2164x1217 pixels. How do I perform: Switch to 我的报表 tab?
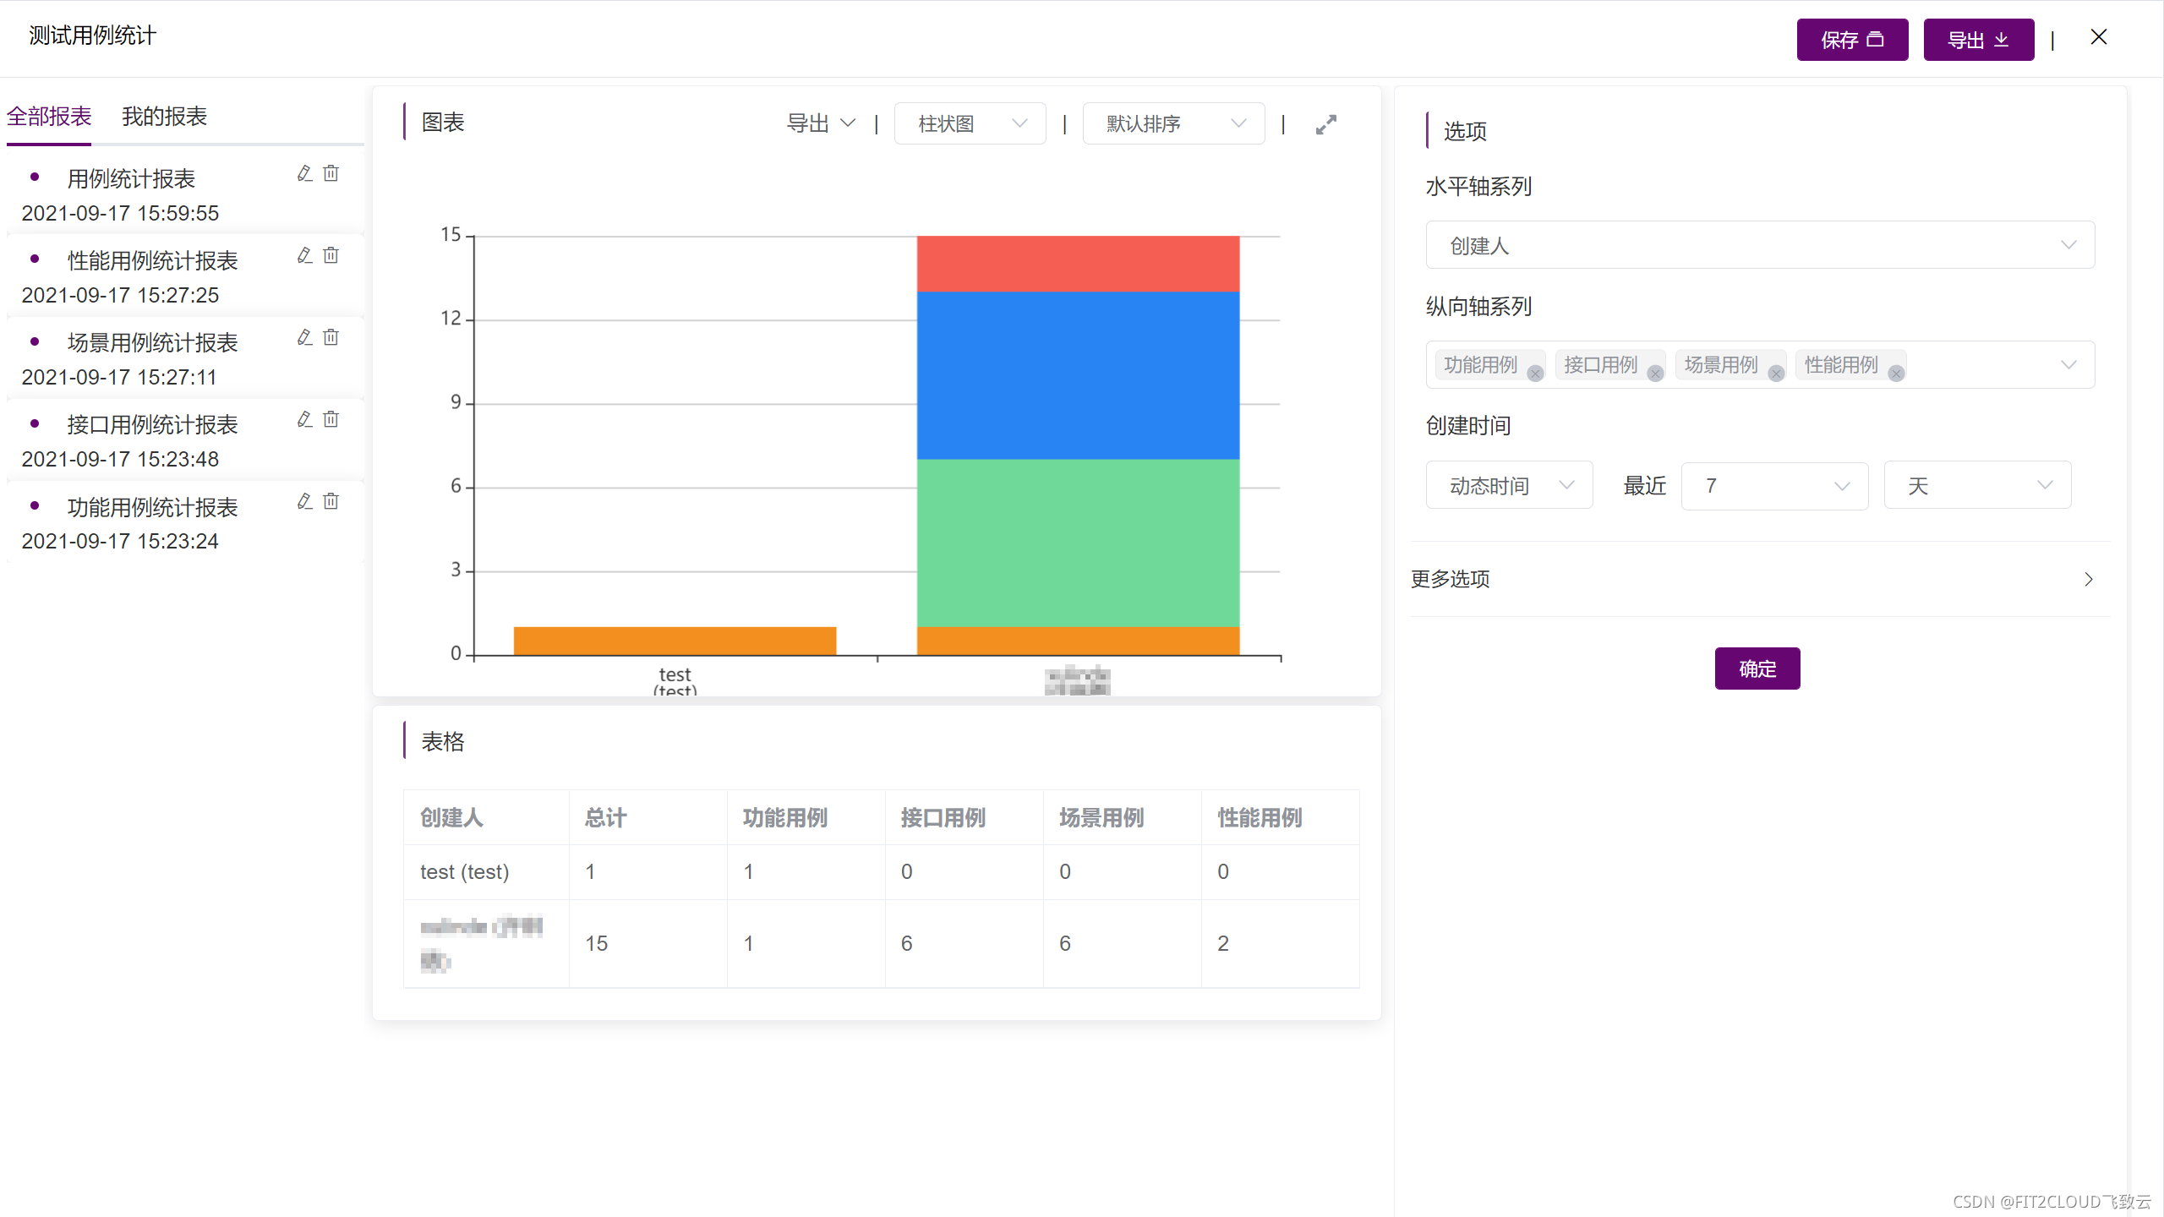click(164, 117)
